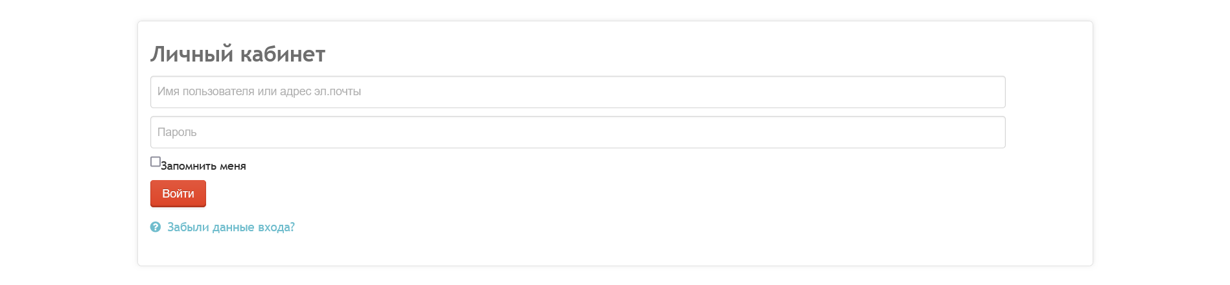Click the Войти text on the login button
The width and height of the screenshot is (1230, 285).
click(178, 194)
